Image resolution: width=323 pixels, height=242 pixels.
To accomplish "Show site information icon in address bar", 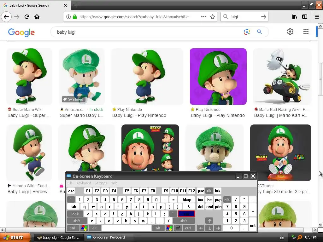I will tap(68, 17).
